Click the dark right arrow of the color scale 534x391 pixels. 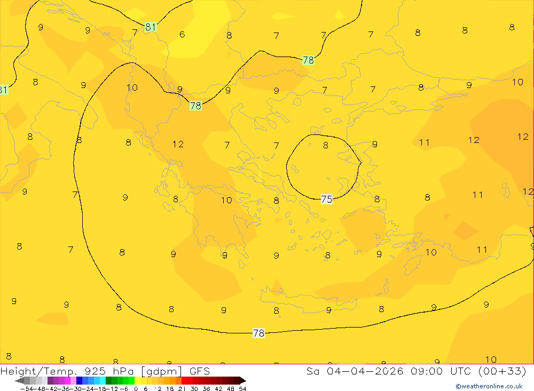(243, 381)
